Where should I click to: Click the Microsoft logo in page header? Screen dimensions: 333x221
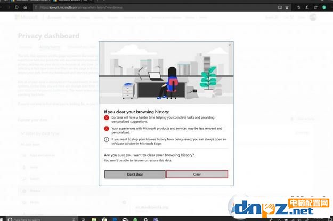point(26,17)
